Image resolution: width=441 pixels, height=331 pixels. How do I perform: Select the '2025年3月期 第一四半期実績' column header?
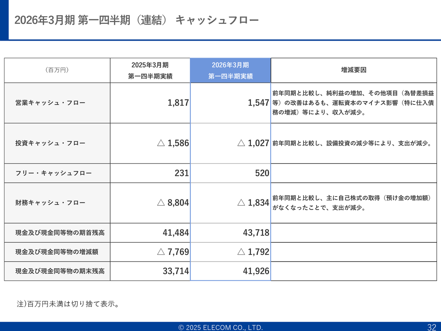[x=150, y=70]
